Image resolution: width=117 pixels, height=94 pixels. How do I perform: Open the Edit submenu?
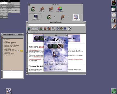(x=4, y=7)
